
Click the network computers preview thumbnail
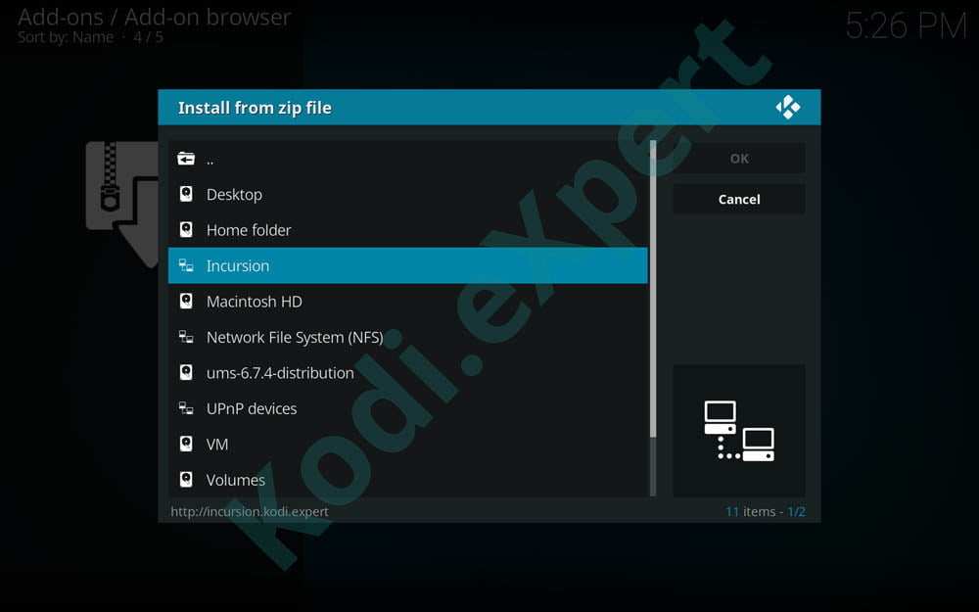coord(739,431)
